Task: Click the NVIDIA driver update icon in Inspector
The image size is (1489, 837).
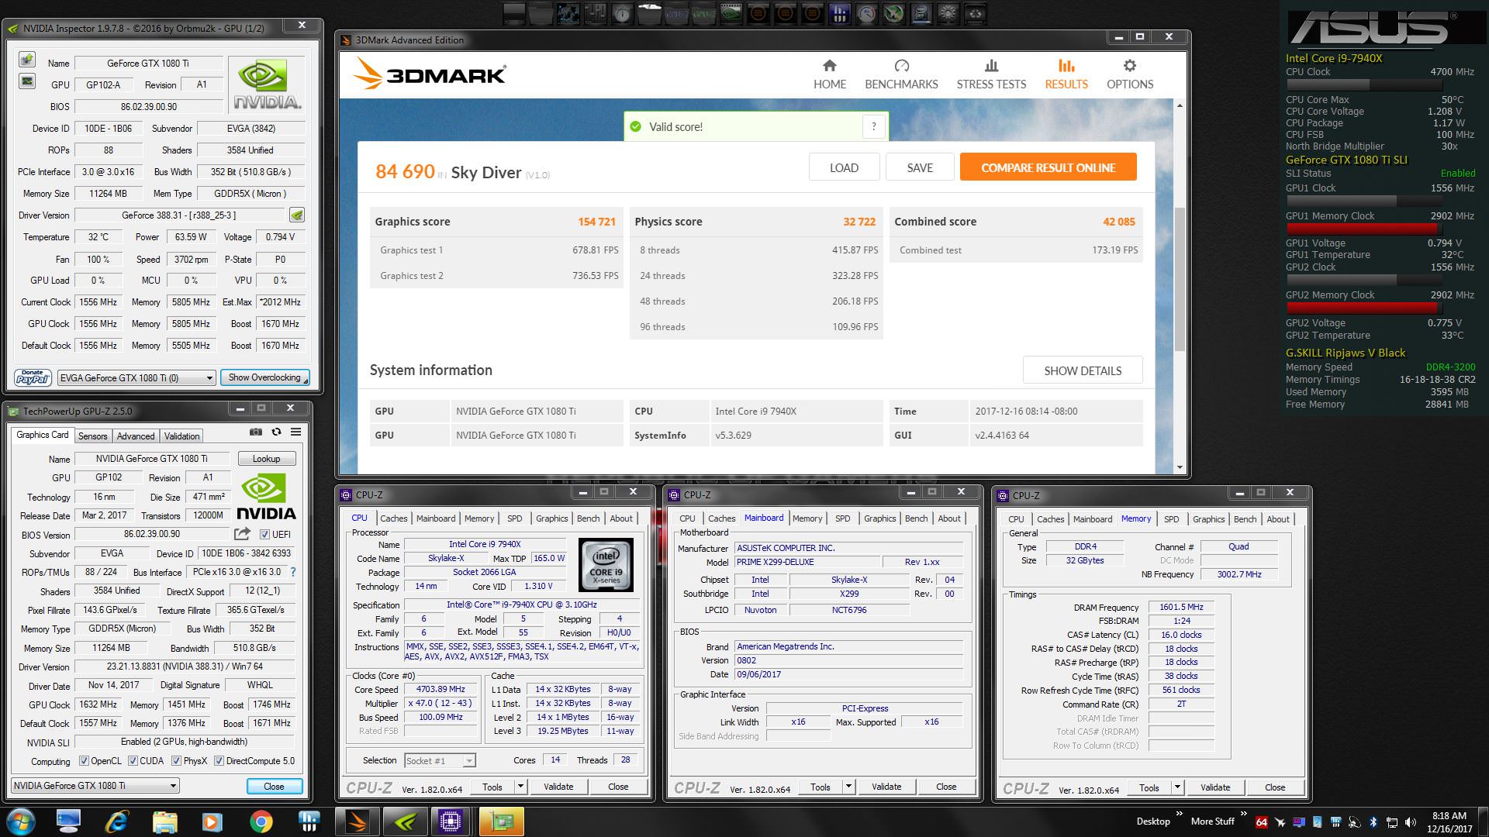Action: click(x=297, y=215)
